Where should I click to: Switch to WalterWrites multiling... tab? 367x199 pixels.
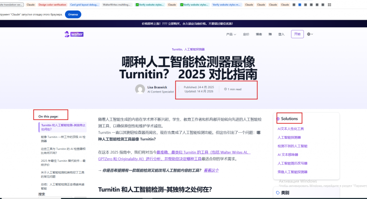[x=117, y=5]
